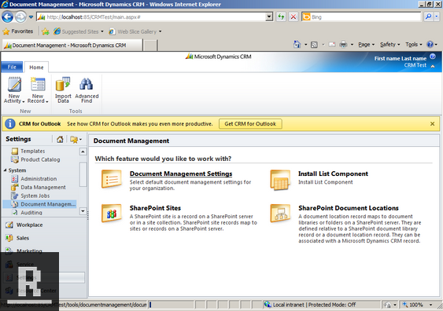443x311 pixels.
Task: Open the Document Management Settings link
Action: (181, 174)
